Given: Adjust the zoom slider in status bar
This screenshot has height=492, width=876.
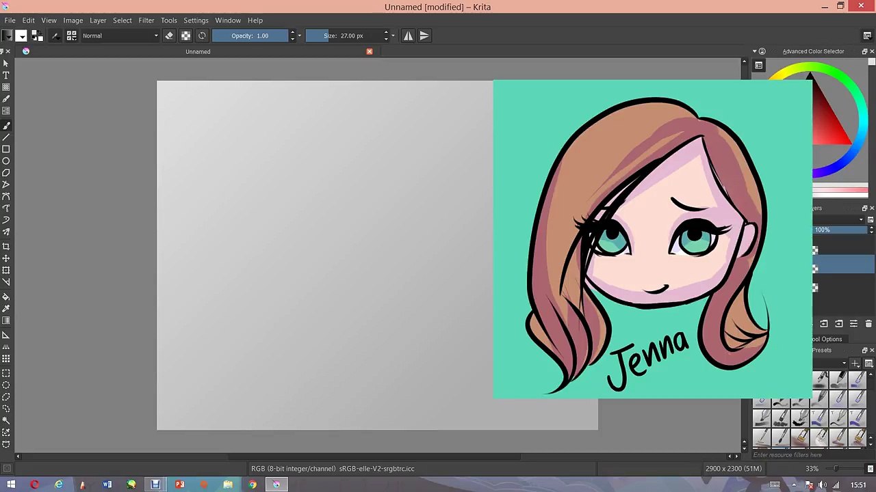Looking at the screenshot, I should click(x=835, y=469).
